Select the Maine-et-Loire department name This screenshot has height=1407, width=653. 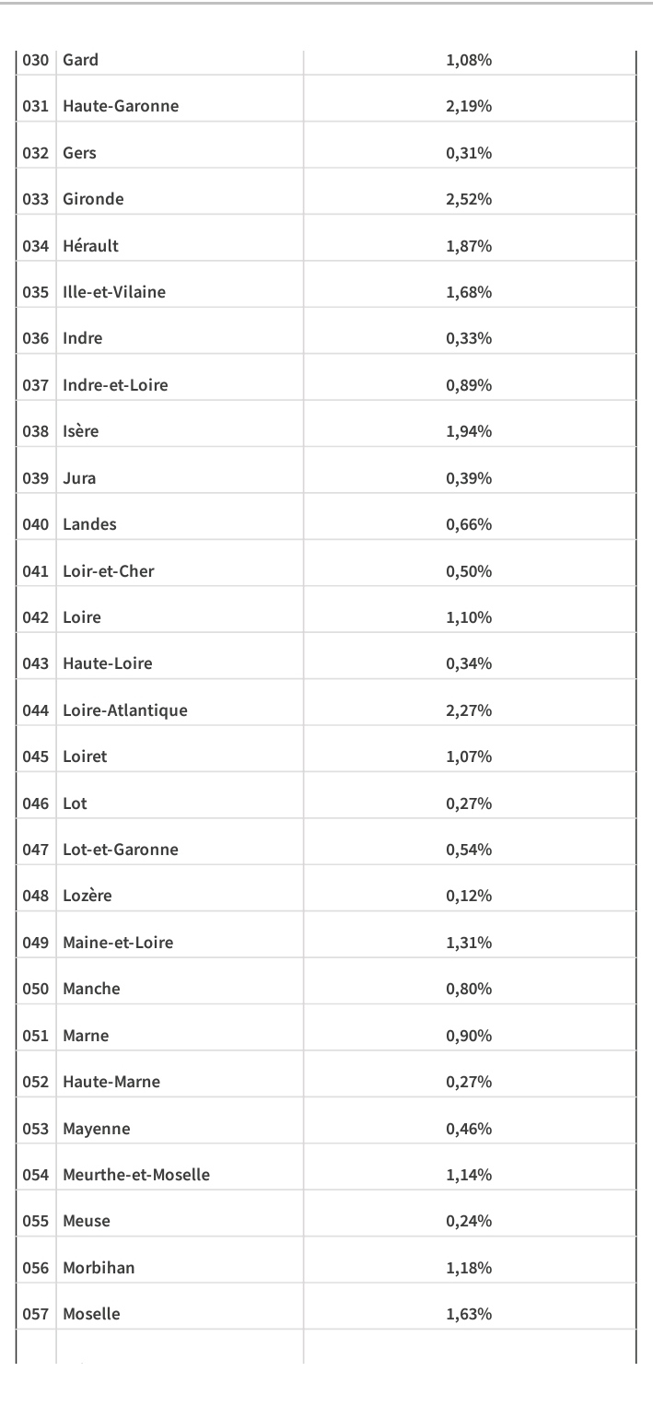click(x=118, y=943)
